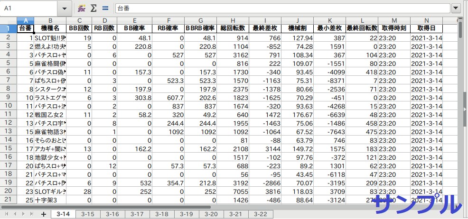Go to last sheet tab arrow
The height and width of the screenshot is (219, 468).
click(x=32, y=214)
